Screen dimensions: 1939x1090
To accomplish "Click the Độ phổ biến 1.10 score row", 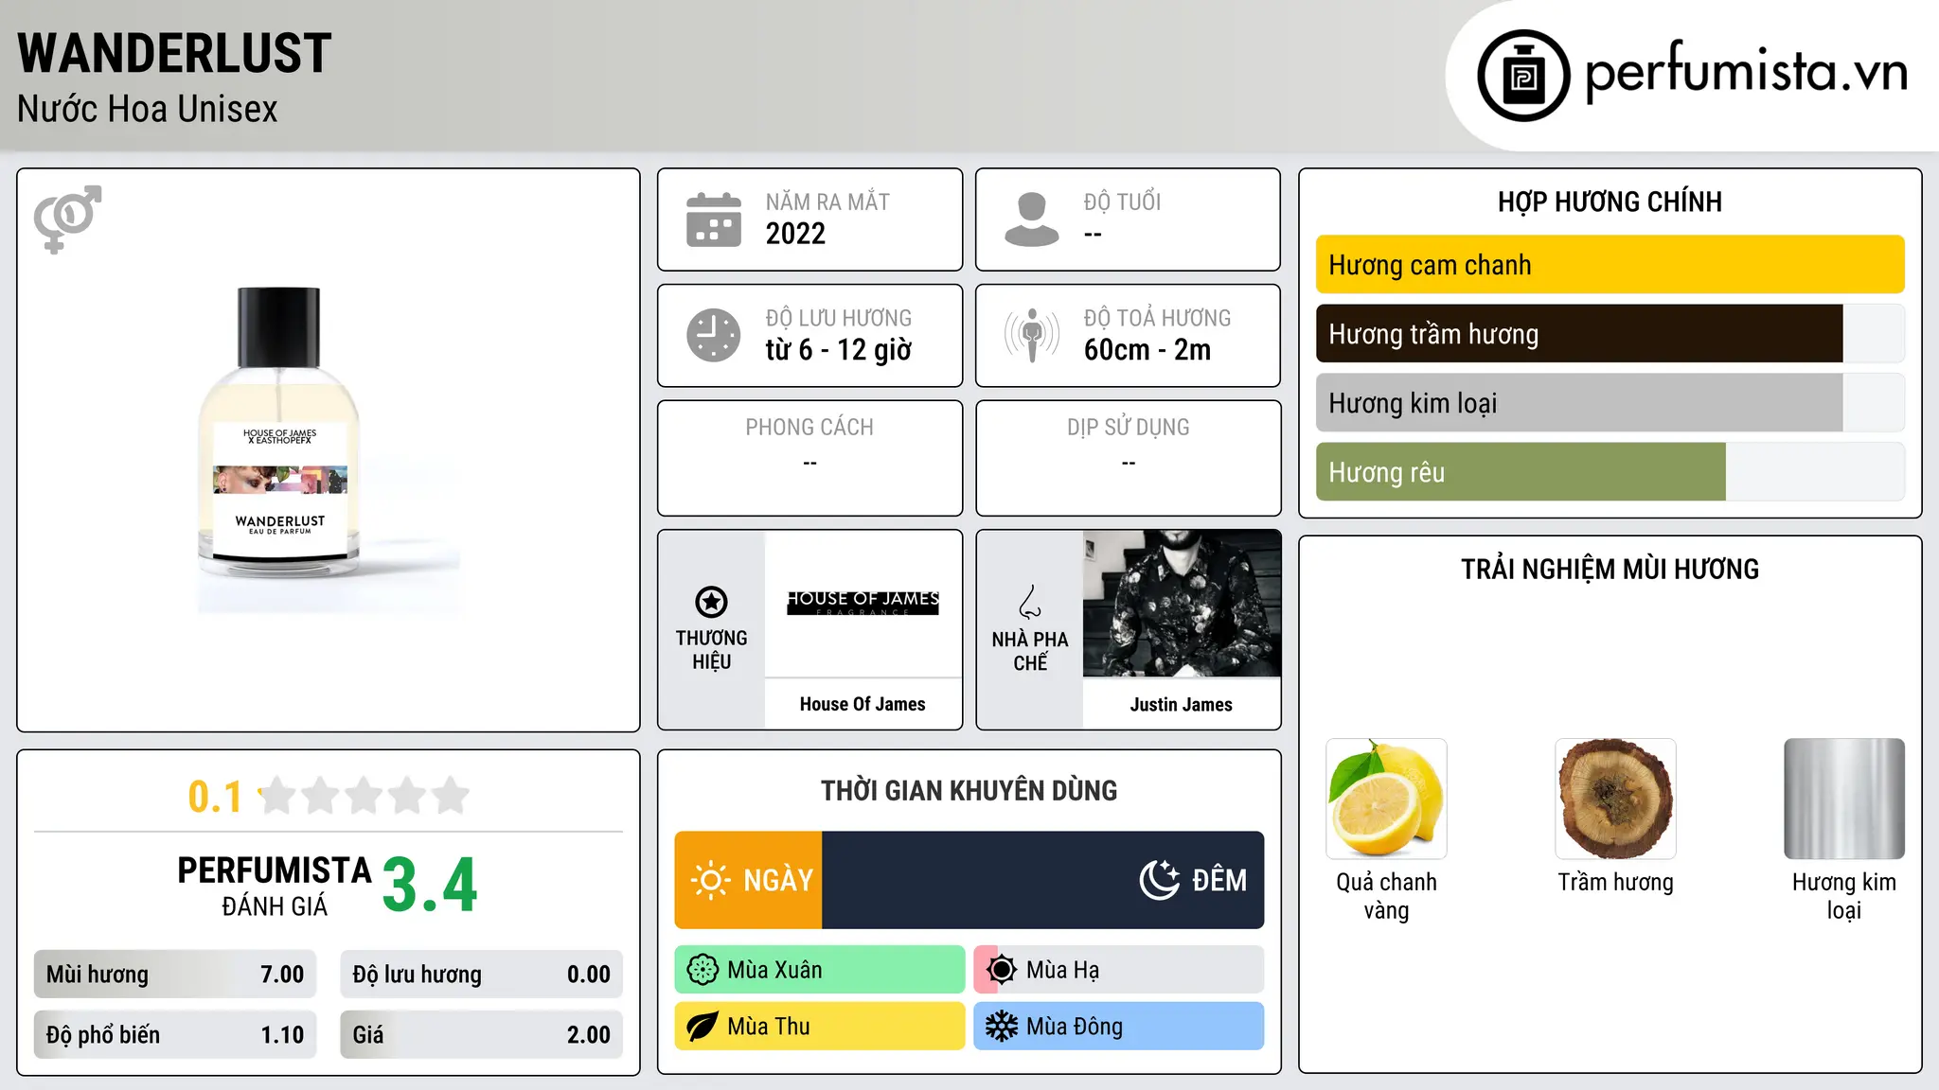I will 175,1035.
